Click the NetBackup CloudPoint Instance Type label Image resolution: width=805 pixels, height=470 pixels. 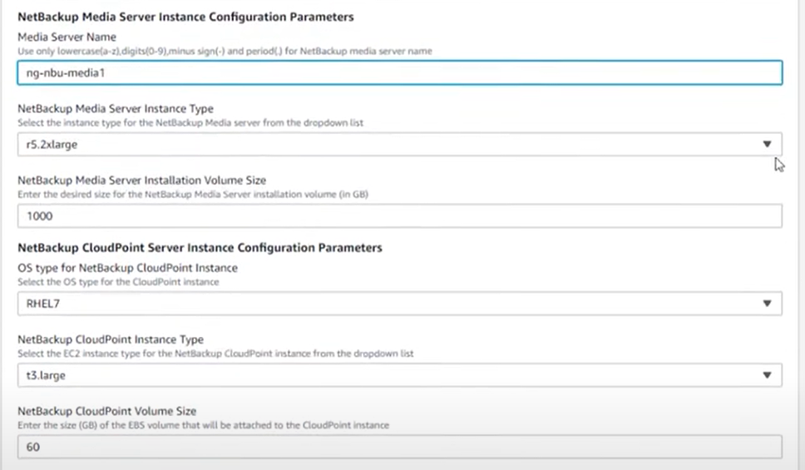111,339
